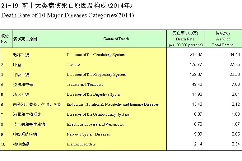The height and width of the screenshot is (161, 242).
Task: Click death rate value 129.07
Action: [196, 75]
